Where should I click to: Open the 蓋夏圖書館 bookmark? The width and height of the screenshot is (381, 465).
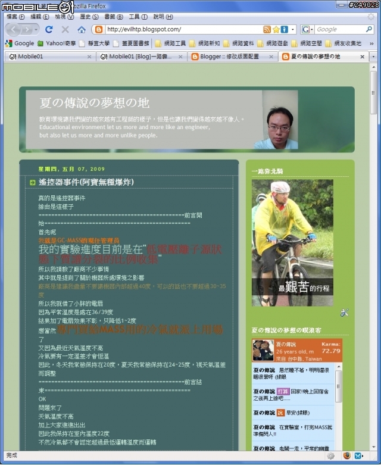tap(131, 43)
